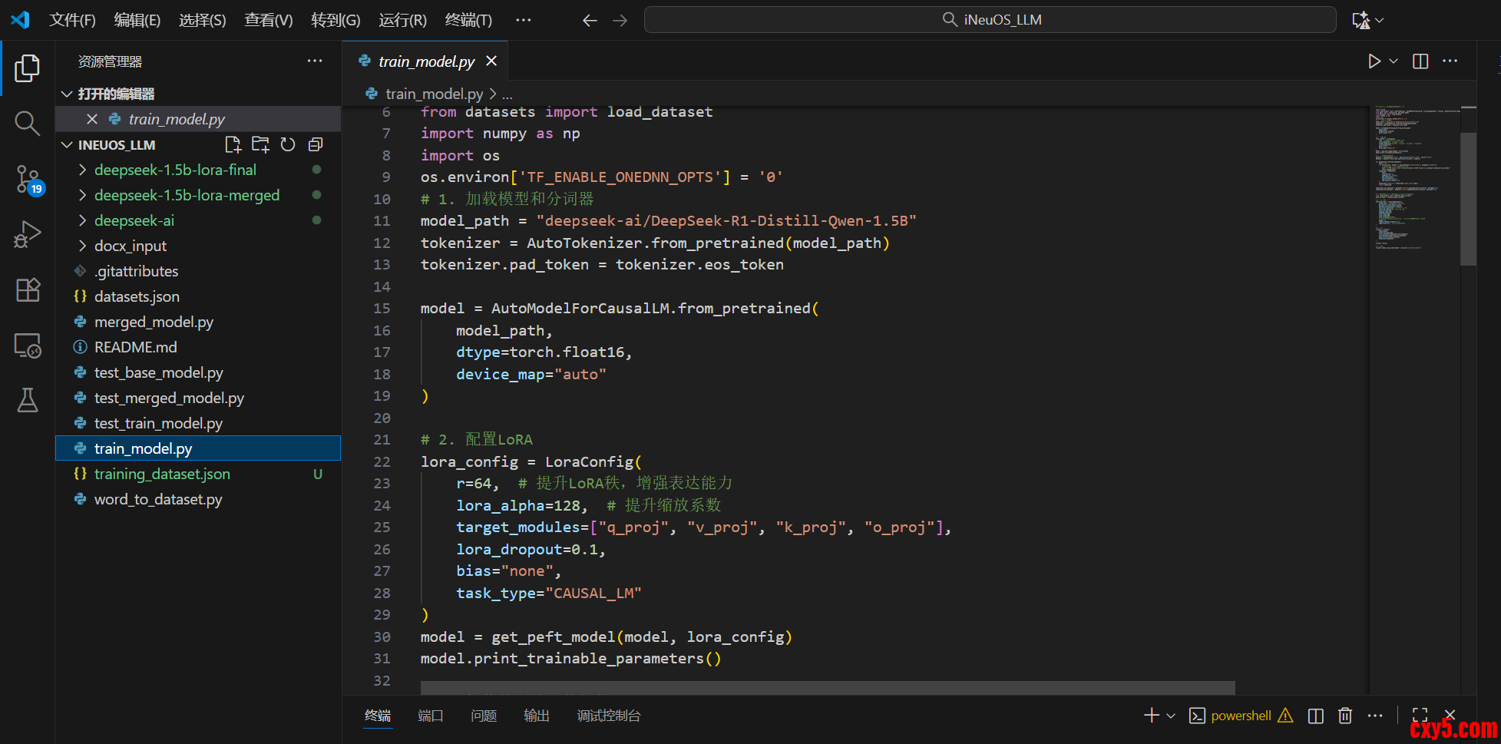Open test_merged_model.py from the explorer
This screenshot has height=744, width=1501.
[x=169, y=398]
